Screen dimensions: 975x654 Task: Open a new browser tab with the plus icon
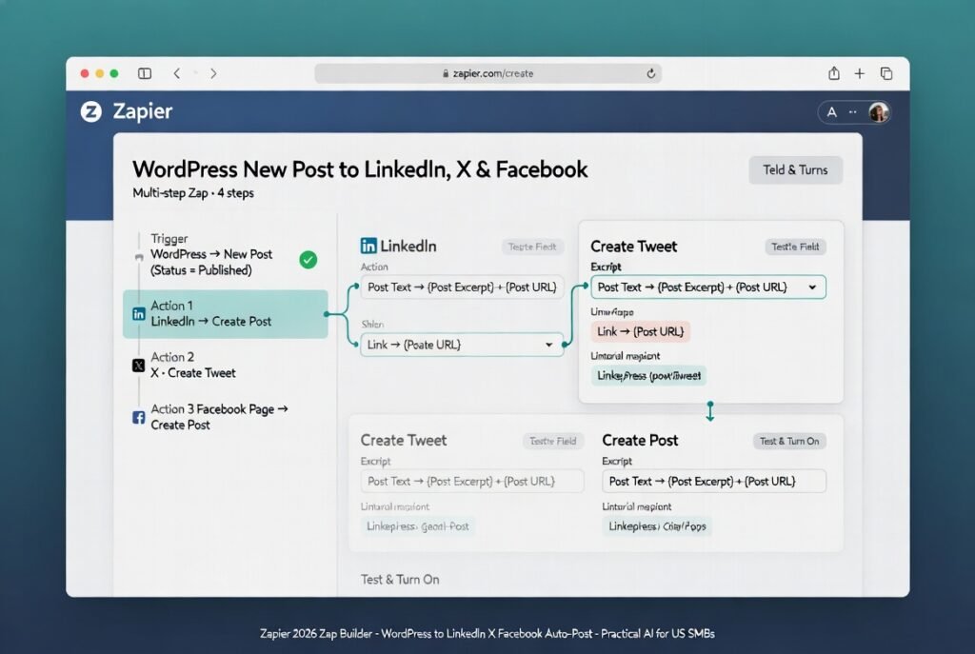860,72
